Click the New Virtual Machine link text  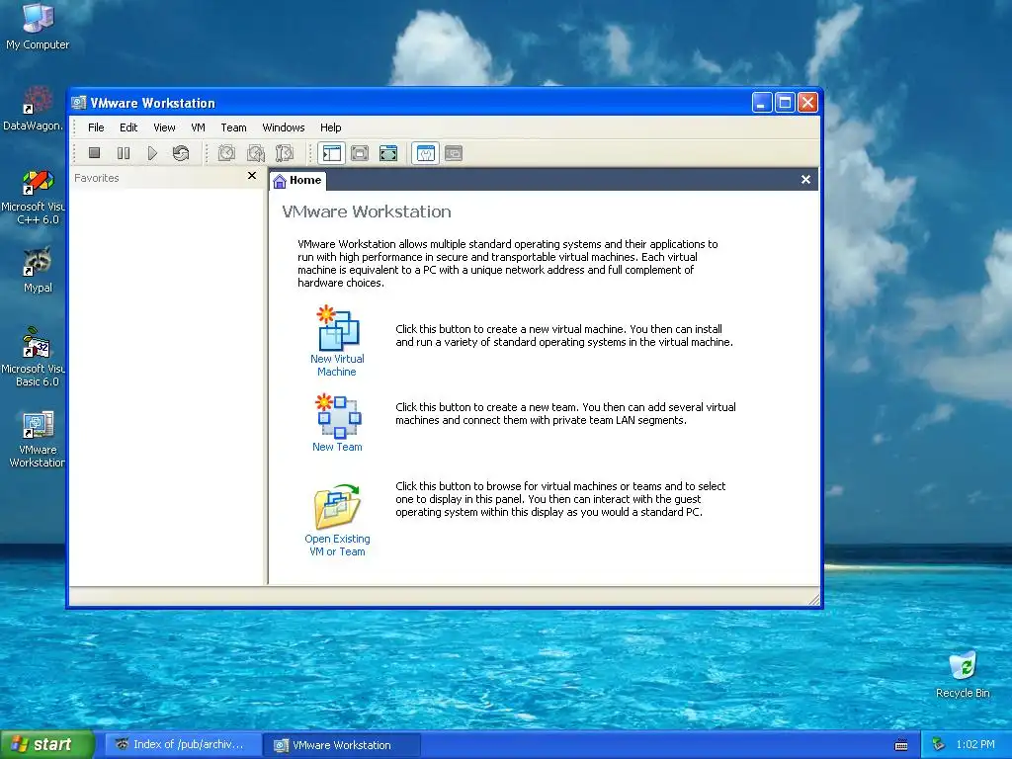click(x=337, y=366)
